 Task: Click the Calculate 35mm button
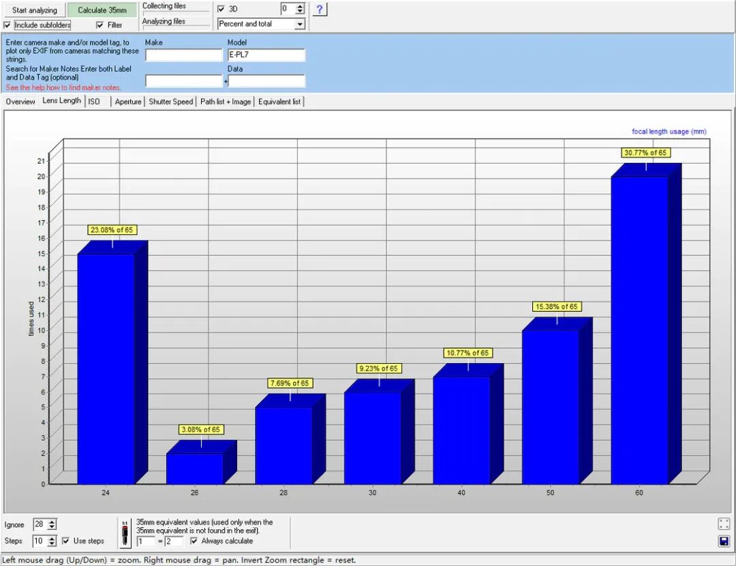[x=102, y=10]
